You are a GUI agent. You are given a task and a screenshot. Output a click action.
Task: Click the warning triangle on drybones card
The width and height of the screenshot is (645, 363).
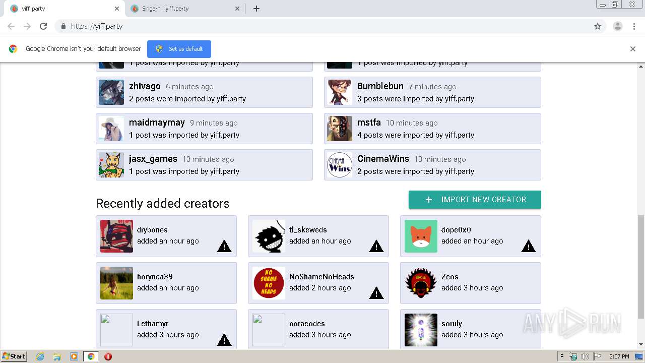click(224, 246)
